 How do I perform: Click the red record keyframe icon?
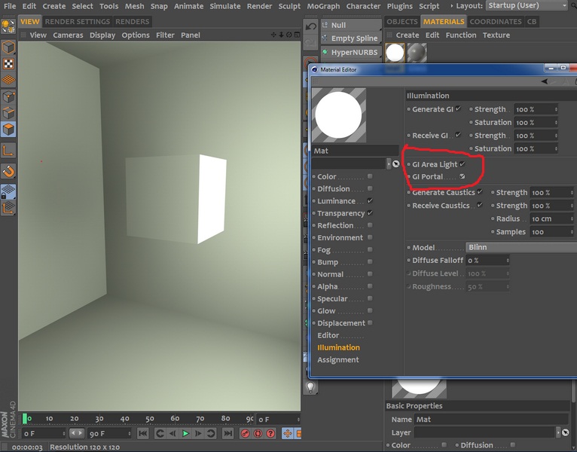click(x=245, y=433)
